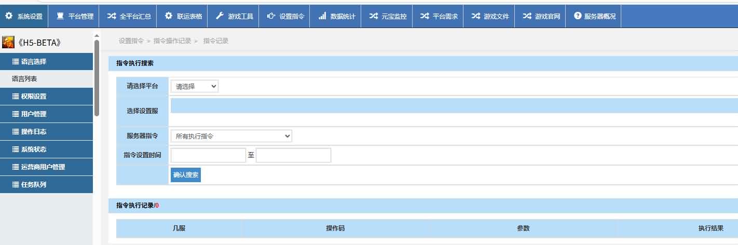Click the sidebar vertical scrollbar
The width and height of the screenshot is (738, 245).
pos(97,78)
